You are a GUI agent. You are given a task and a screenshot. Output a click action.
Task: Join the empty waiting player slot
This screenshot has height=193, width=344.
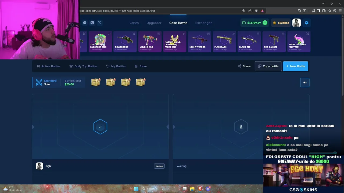(x=241, y=127)
